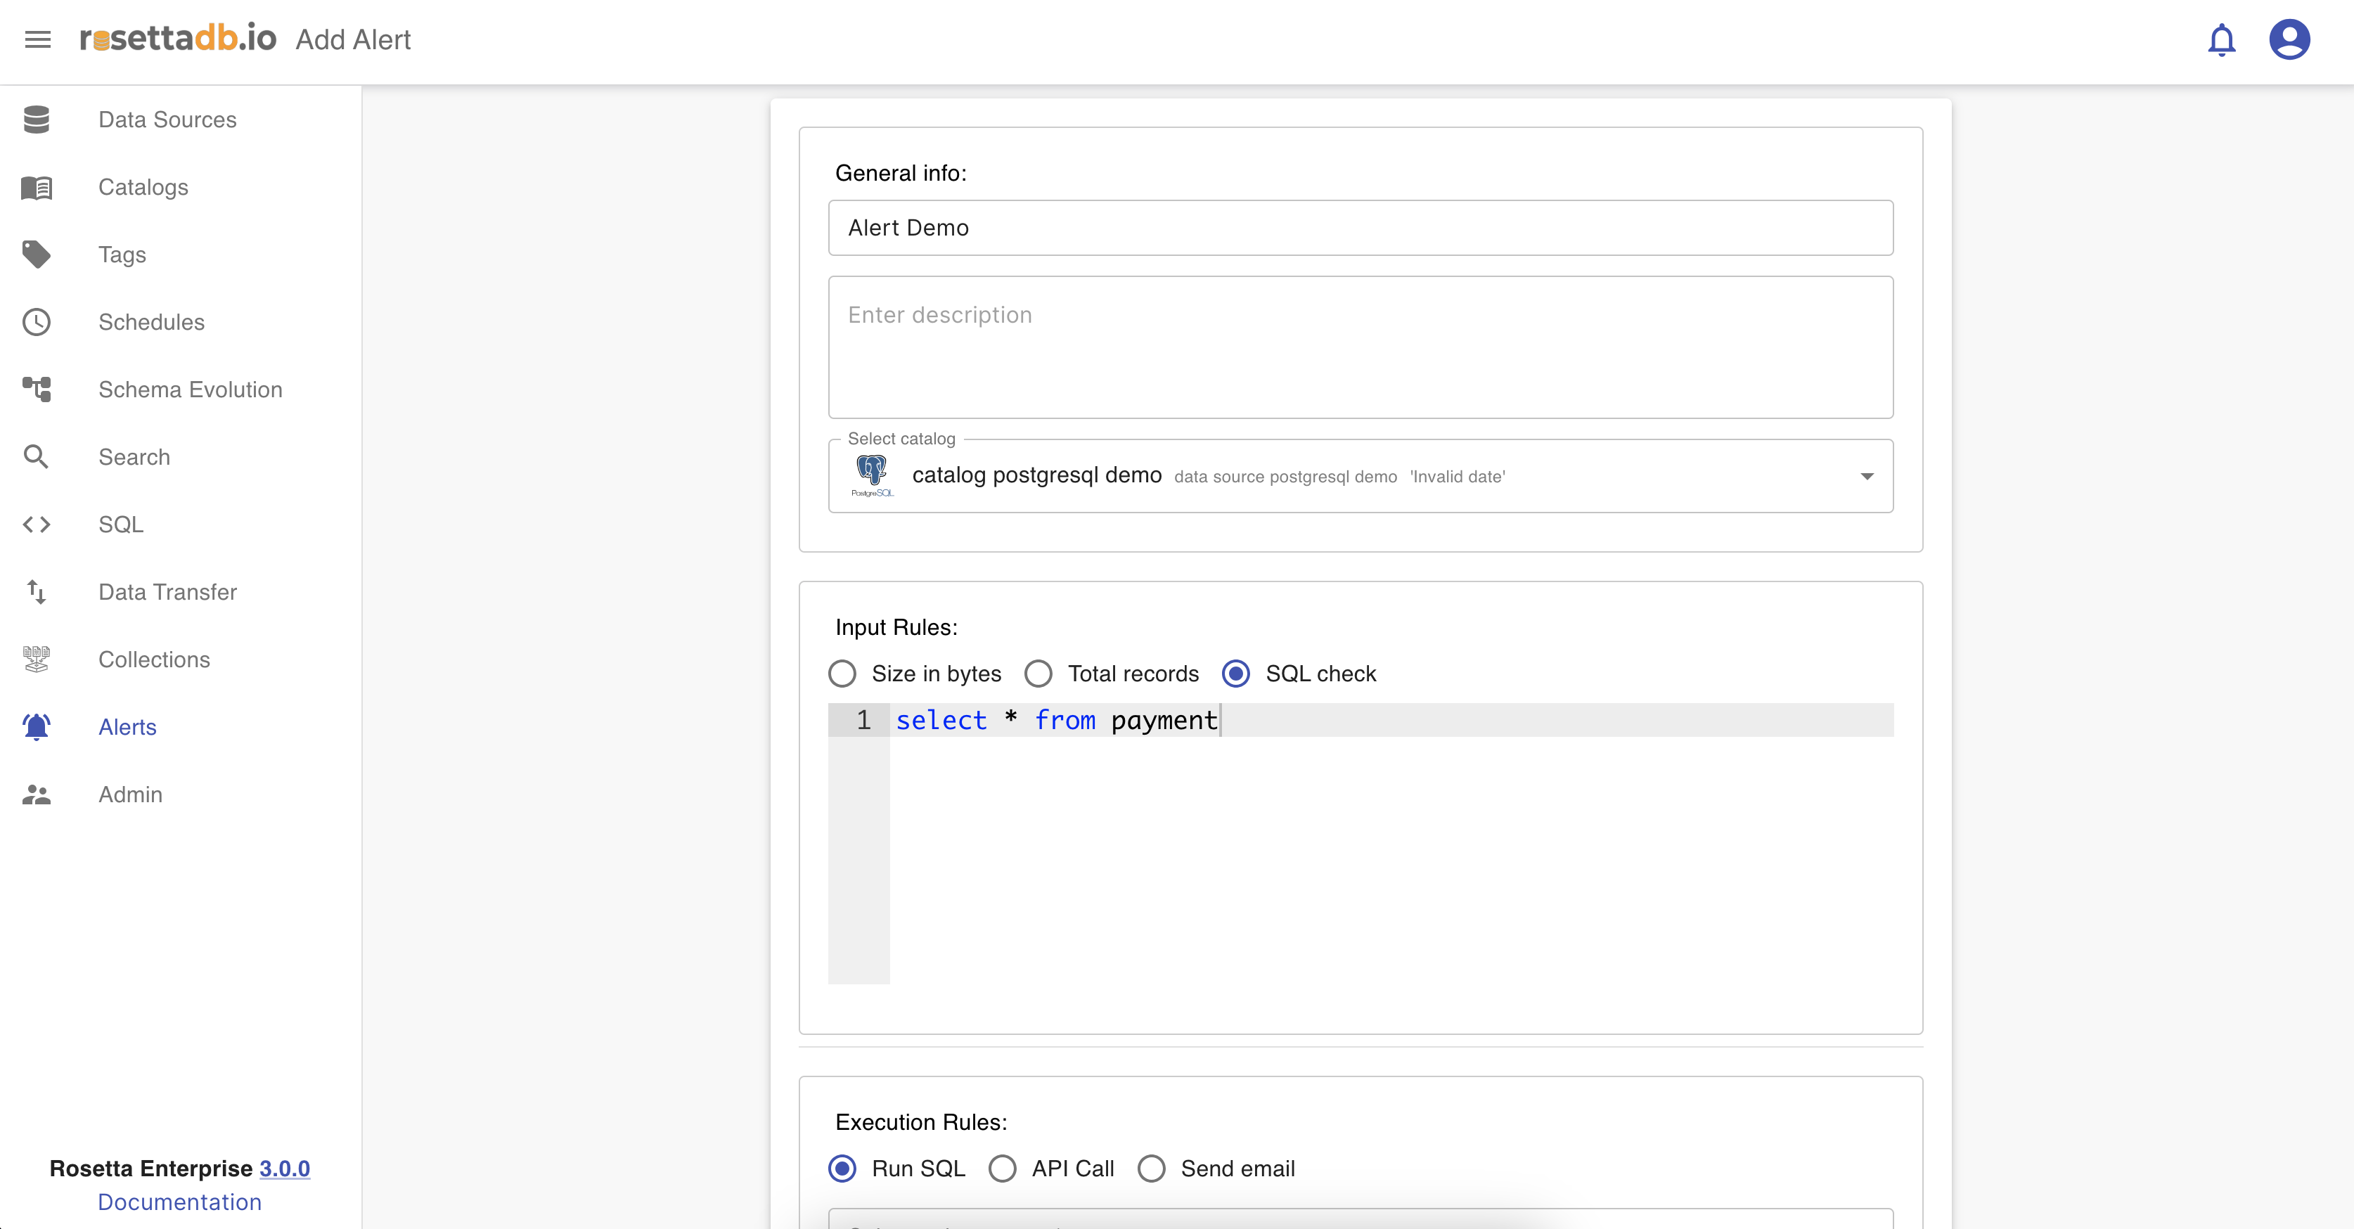Open the Documentation link

pos(179,1202)
